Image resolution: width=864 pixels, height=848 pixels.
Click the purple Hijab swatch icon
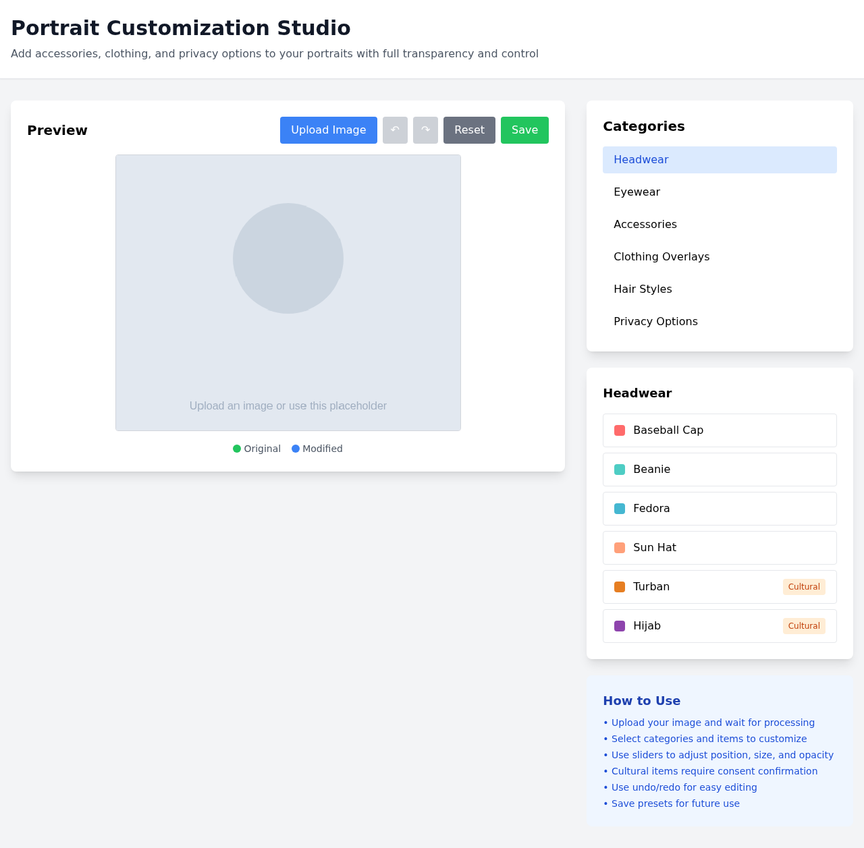click(620, 625)
